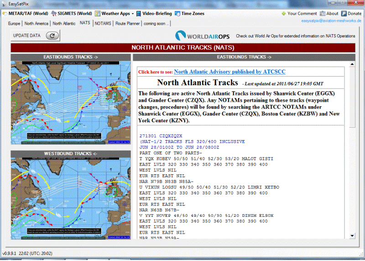Open the Route Planner tab
Viewport: 365px width, 261px height.
point(128,24)
